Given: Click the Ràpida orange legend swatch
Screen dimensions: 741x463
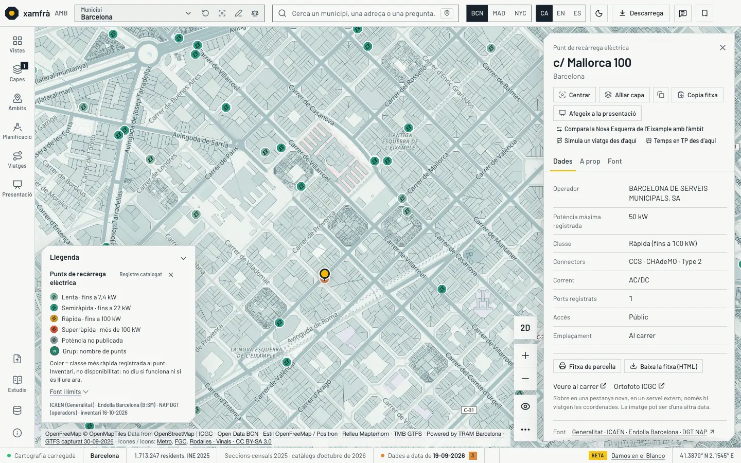Looking at the screenshot, I should point(54,318).
